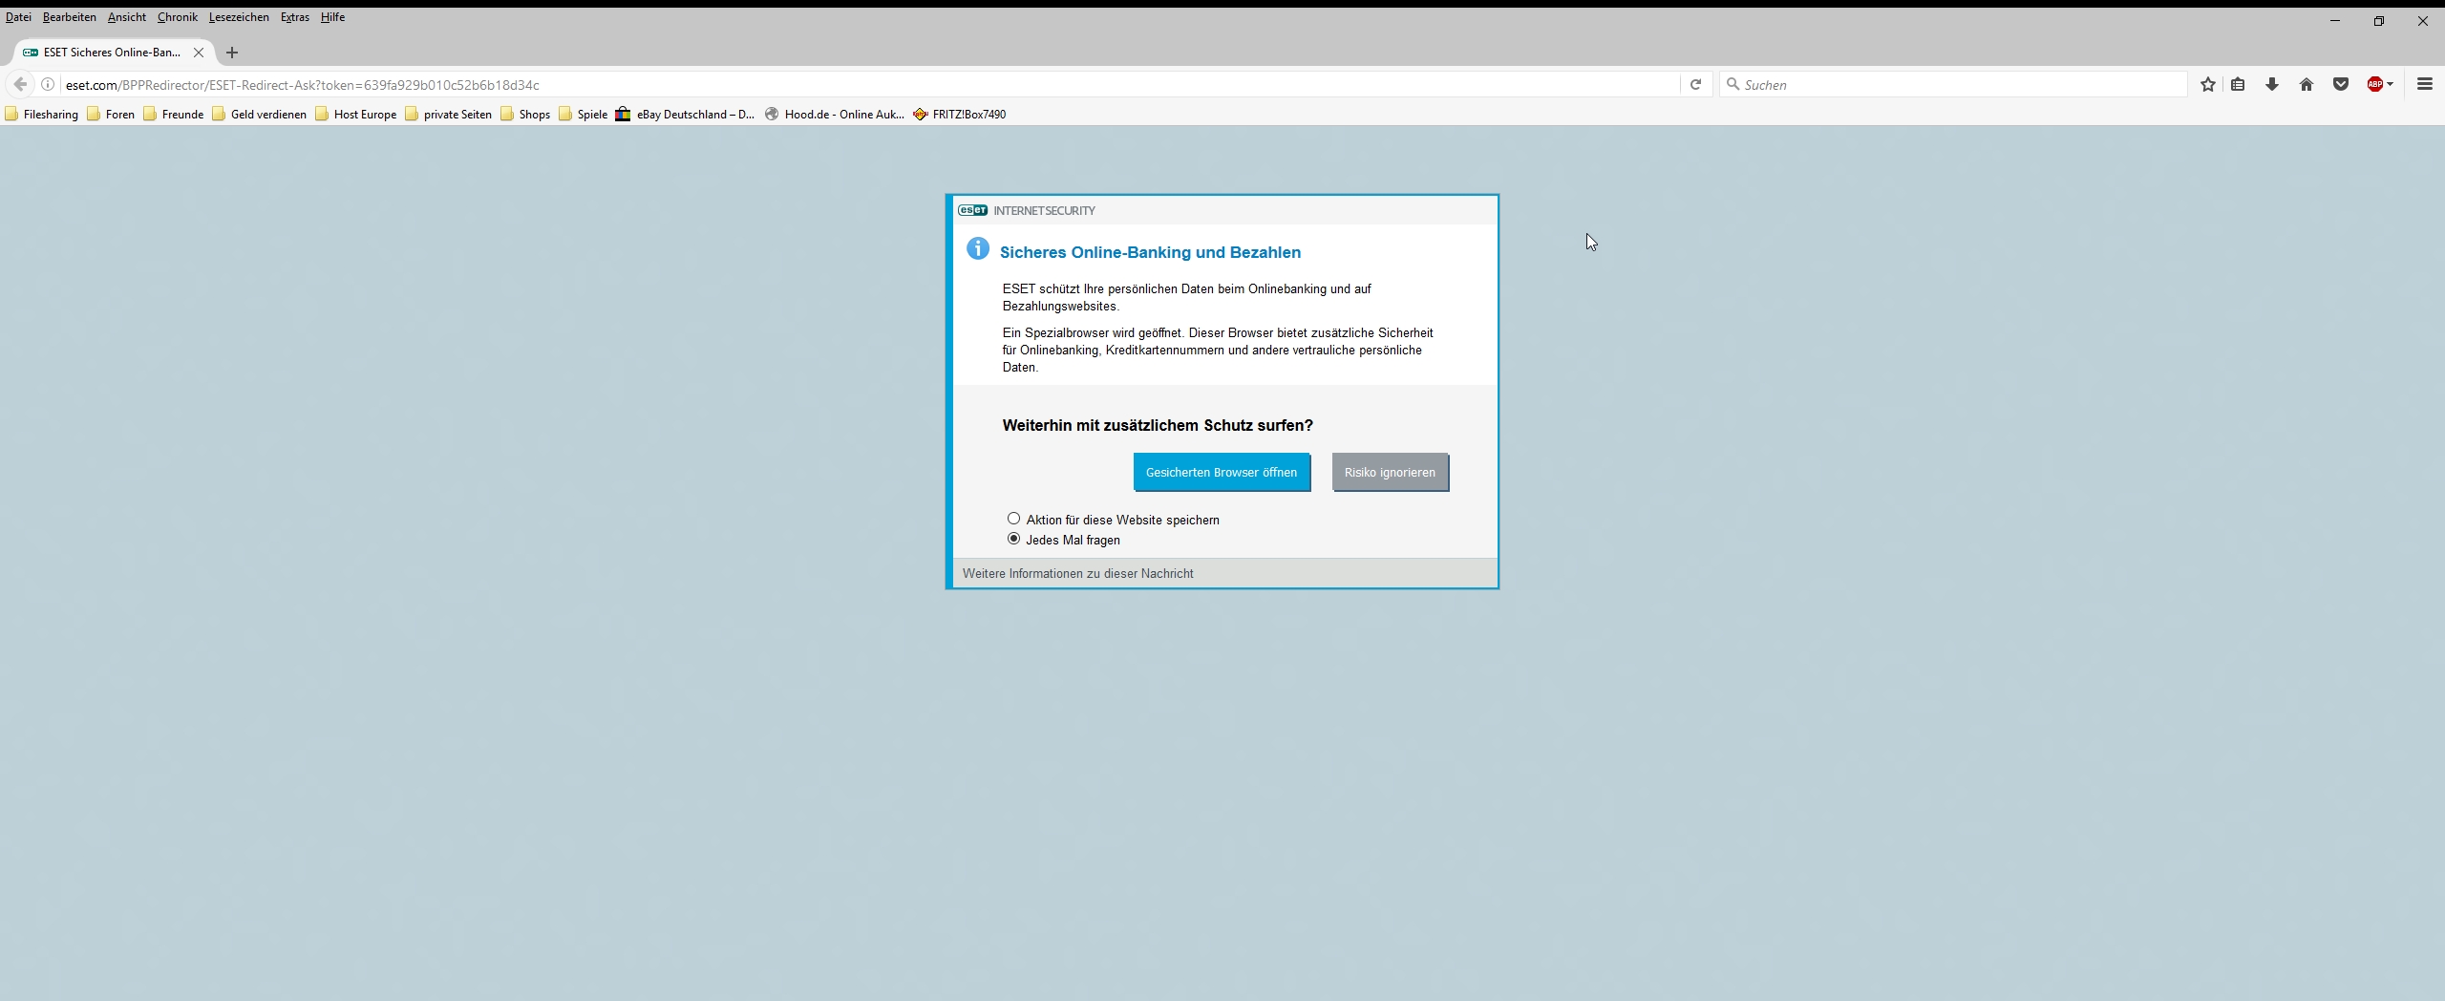Expand the Adblock Plus dropdown arrow
This screenshot has width=2445, height=1001.
[2390, 84]
